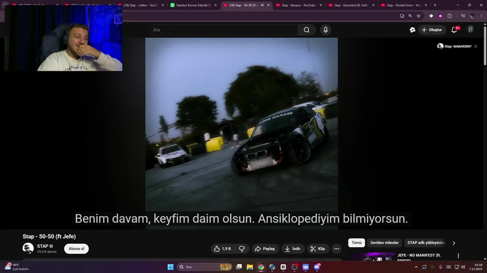Create a clip with Klip
The image size is (487, 273).
(x=318, y=249)
